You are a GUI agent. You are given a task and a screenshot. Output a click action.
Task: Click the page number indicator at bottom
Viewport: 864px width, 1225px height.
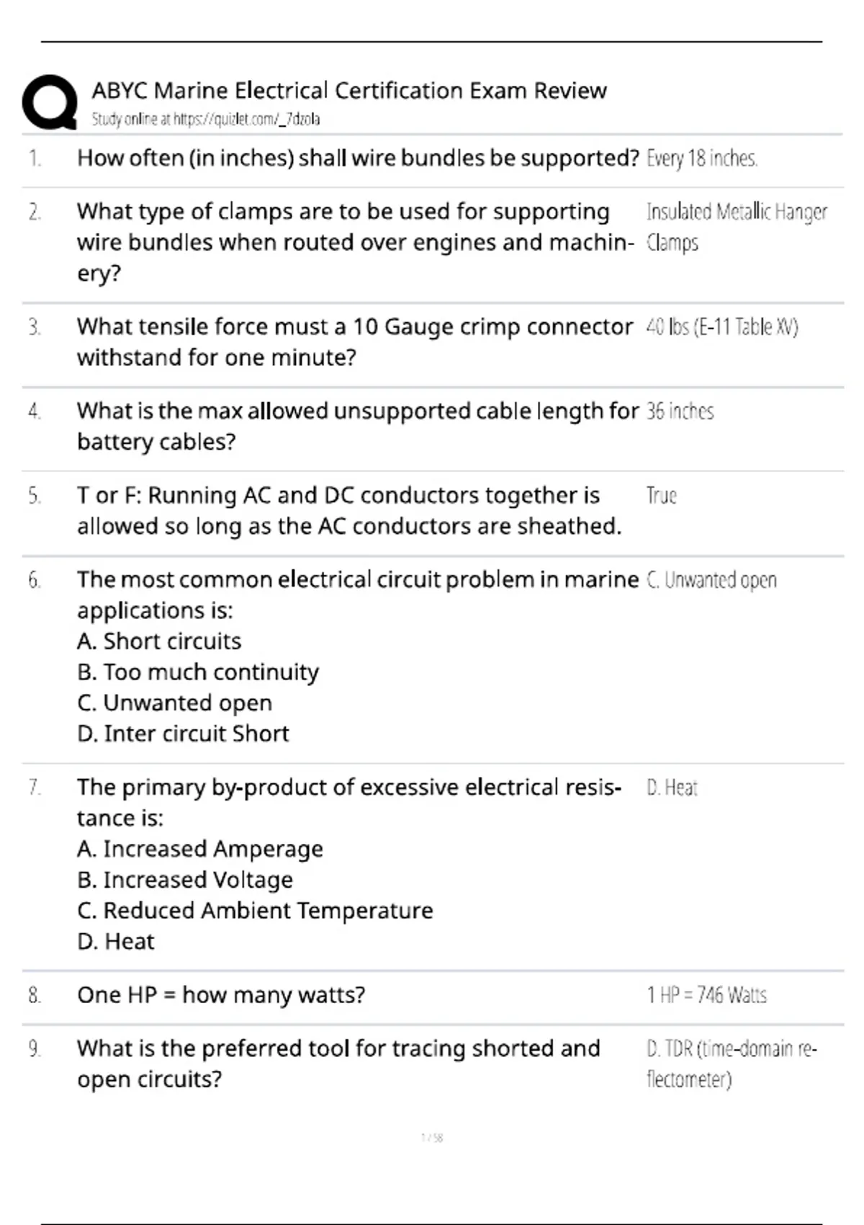(x=432, y=1139)
